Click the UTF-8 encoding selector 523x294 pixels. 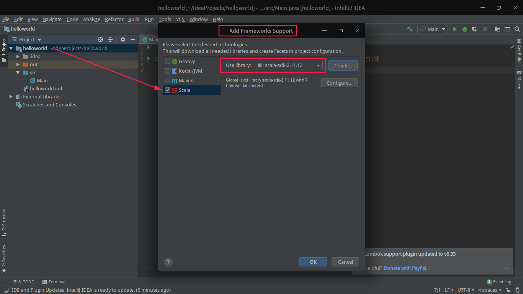[466, 290]
